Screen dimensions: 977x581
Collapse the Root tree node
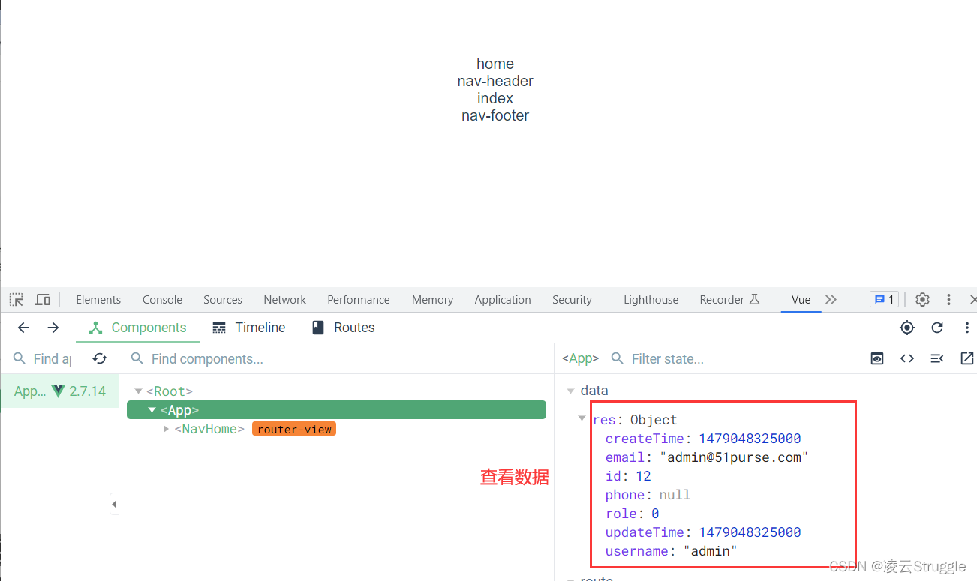click(x=138, y=391)
